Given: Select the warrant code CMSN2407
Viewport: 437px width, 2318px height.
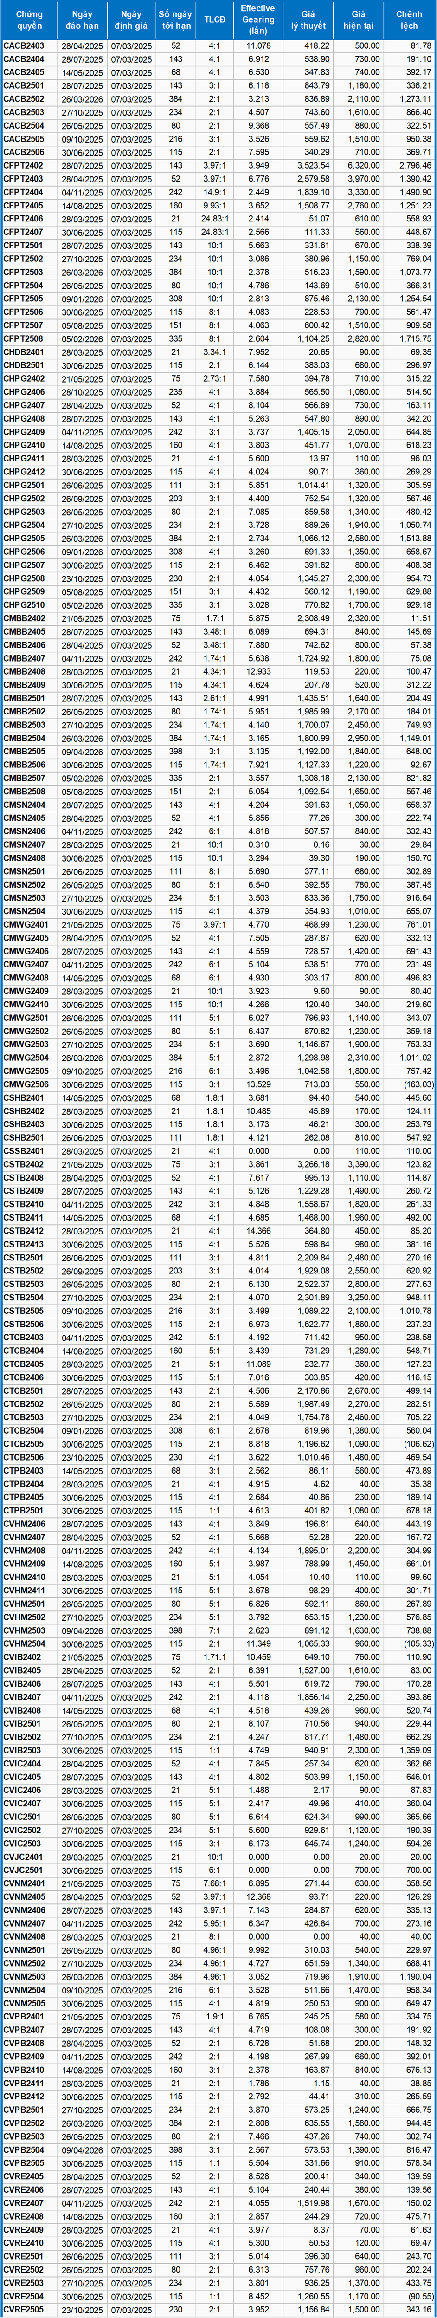Looking at the screenshot, I should pos(24,844).
